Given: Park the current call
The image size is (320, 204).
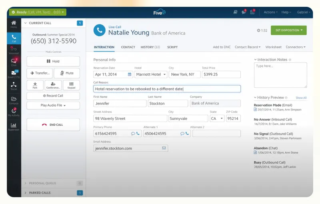Looking at the screenshot, I should coord(35,85).
